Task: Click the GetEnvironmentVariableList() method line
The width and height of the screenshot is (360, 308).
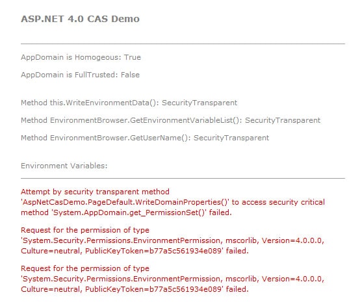Action: [x=171, y=120]
